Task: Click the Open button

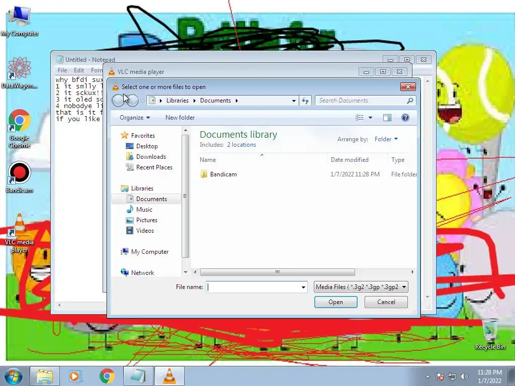Action: point(335,302)
